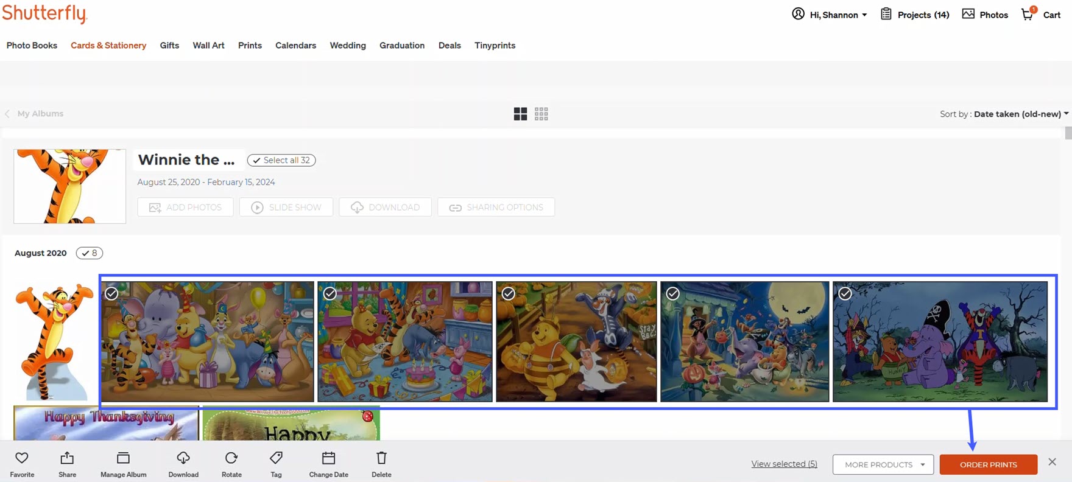1072x482 pixels.
Task: Open the green Happy card photo
Action: [x=291, y=423]
